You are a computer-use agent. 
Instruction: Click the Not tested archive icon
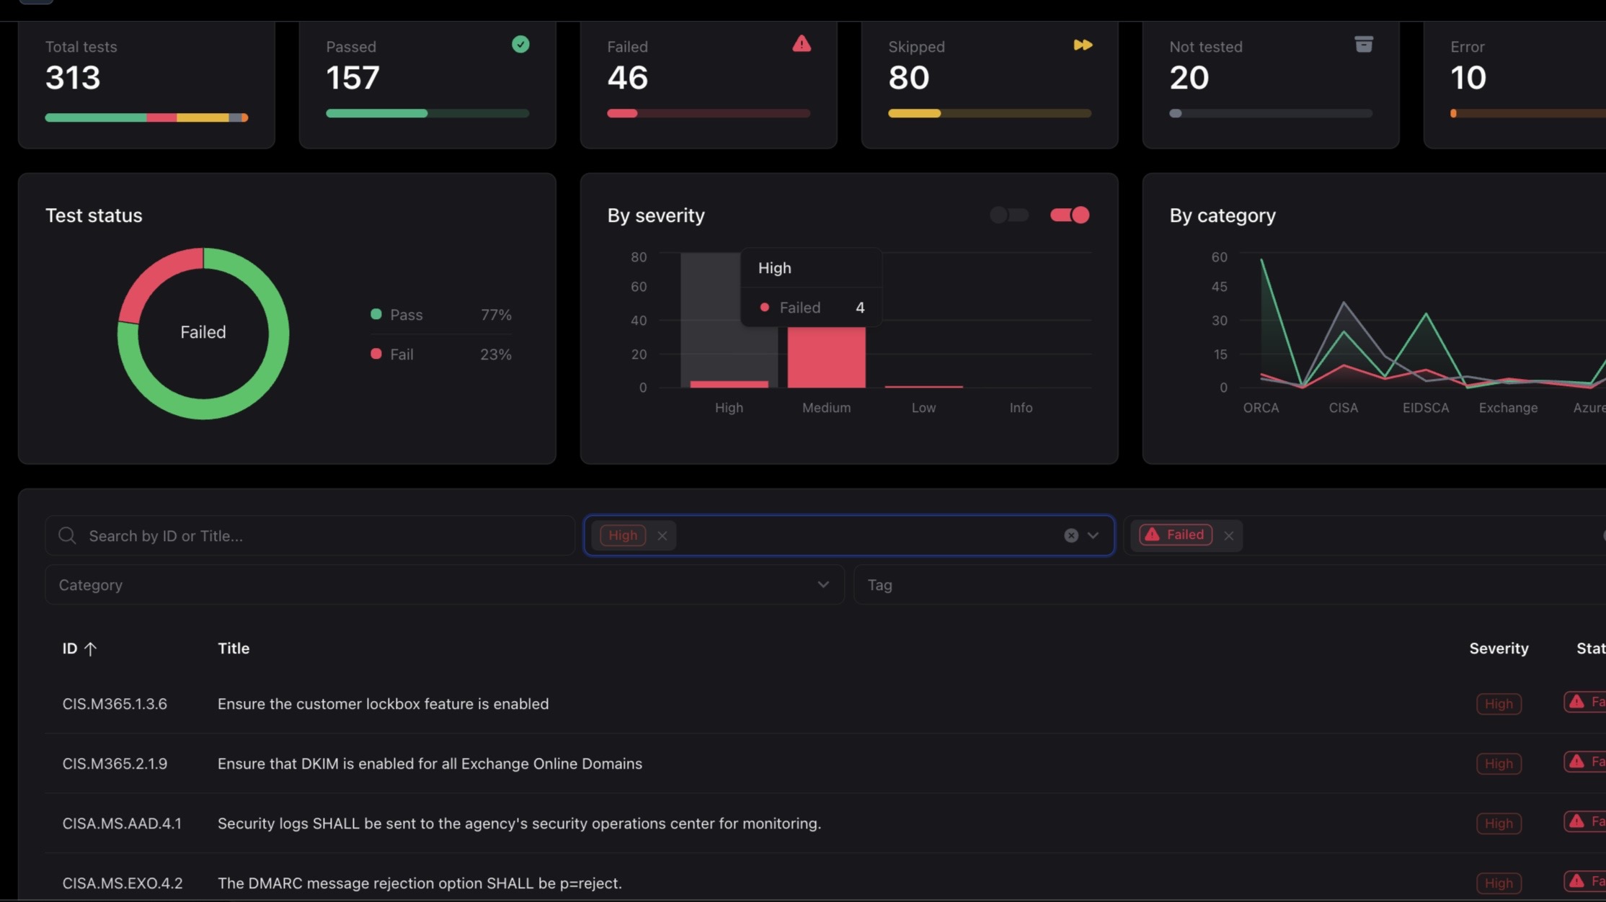coord(1363,45)
